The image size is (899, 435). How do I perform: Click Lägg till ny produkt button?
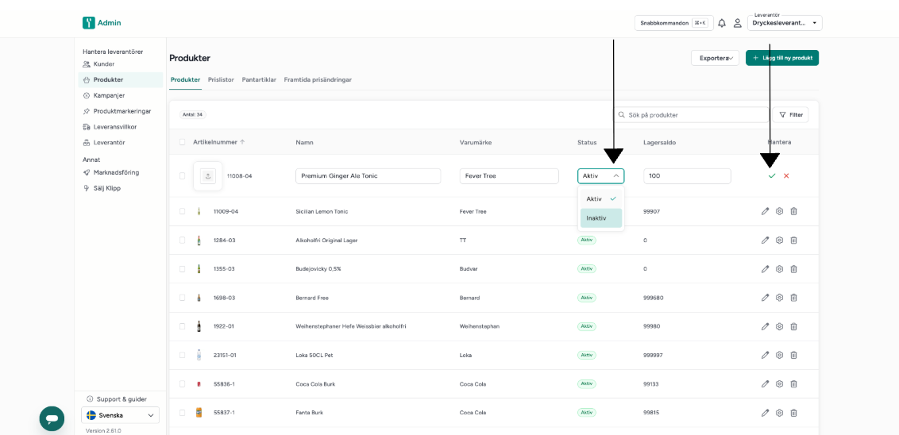[782, 58]
